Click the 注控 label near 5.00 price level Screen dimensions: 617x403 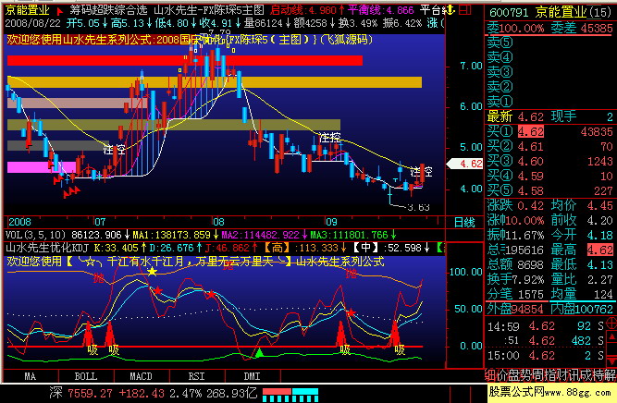[x=329, y=138]
